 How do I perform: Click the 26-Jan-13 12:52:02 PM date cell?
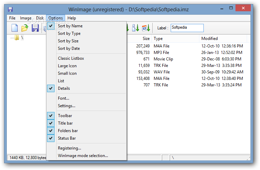222,53
